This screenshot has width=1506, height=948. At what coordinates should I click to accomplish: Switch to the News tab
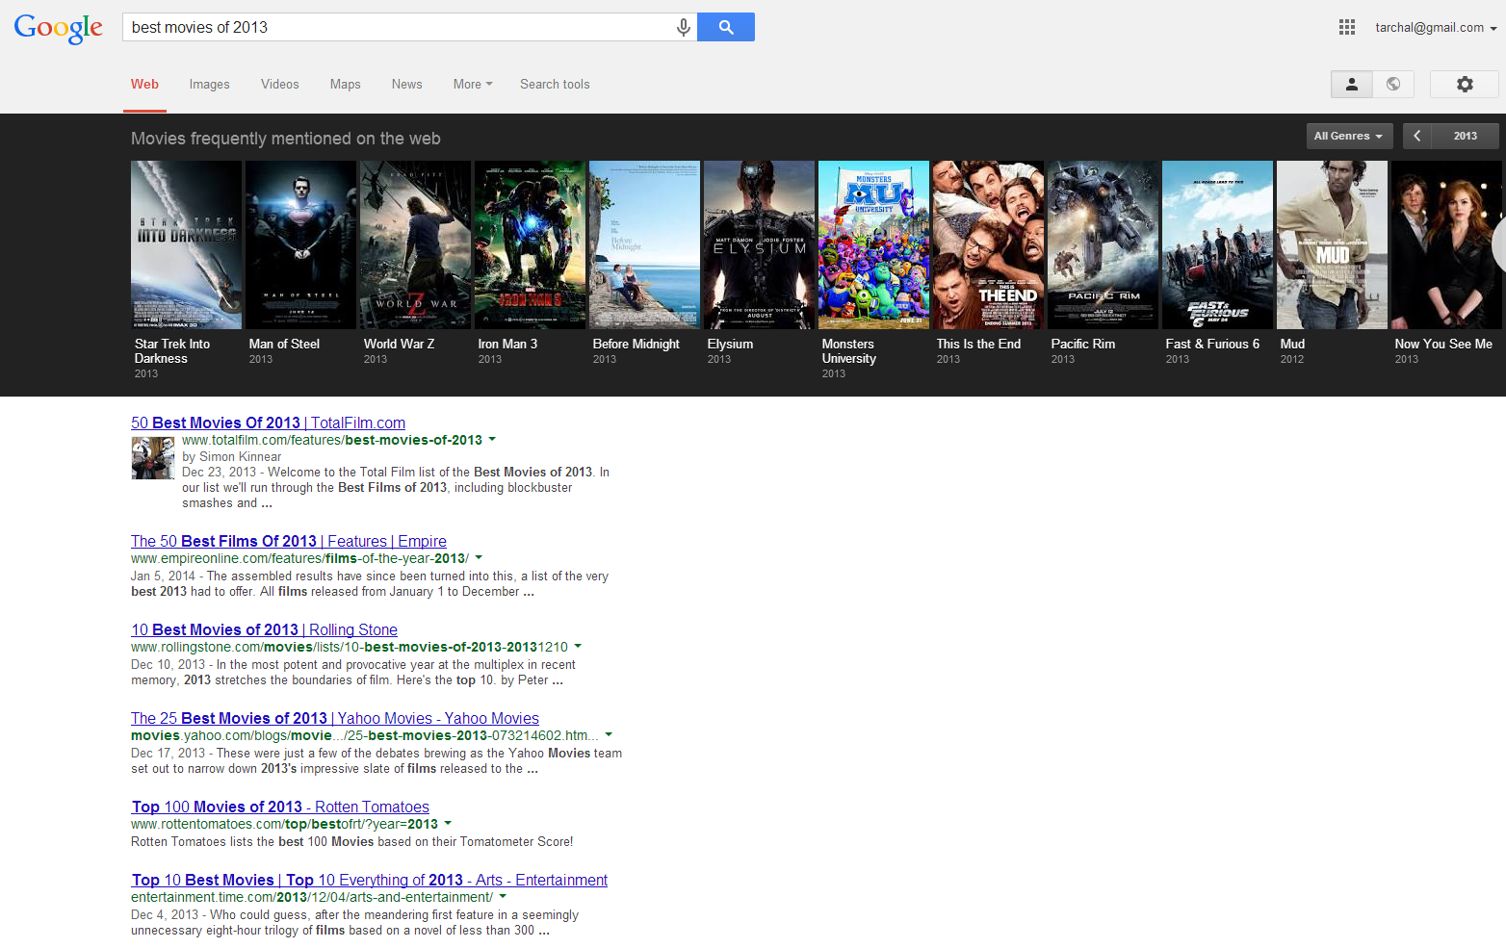[406, 85]
